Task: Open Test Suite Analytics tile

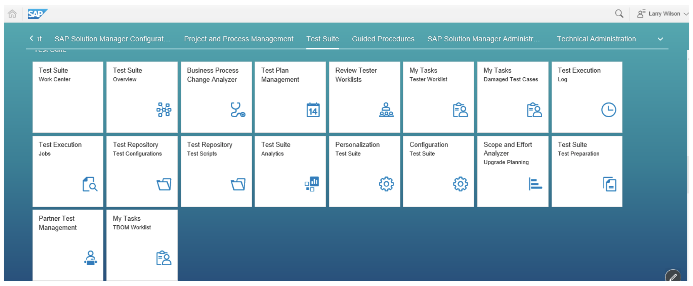Action: (290, 171)
